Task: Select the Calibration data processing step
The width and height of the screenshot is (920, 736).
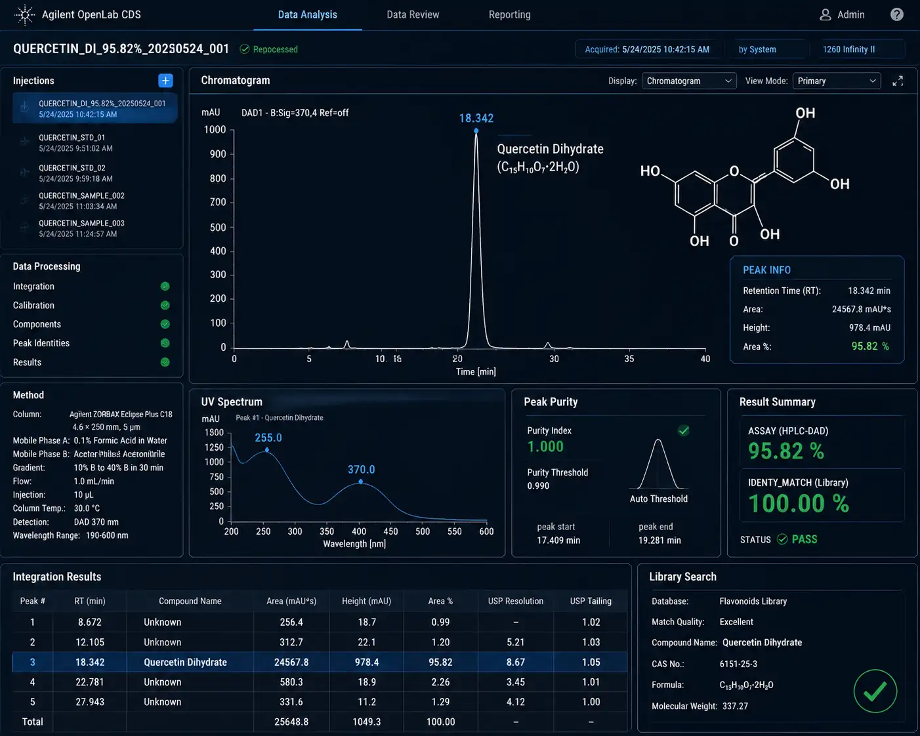Action: pos(91,305)
